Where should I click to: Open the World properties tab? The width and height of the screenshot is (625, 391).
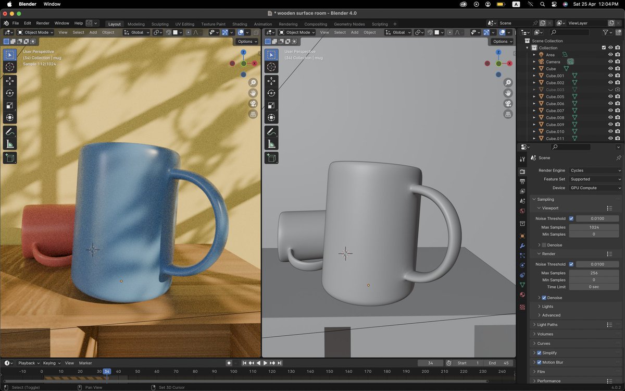click(522, 211)
